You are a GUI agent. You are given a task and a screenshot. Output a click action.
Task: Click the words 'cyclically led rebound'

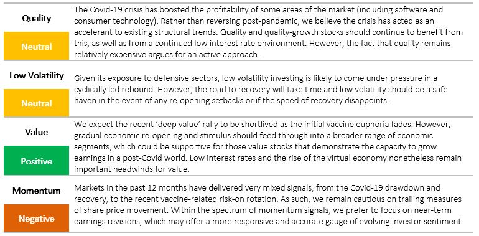pos(114,90)
